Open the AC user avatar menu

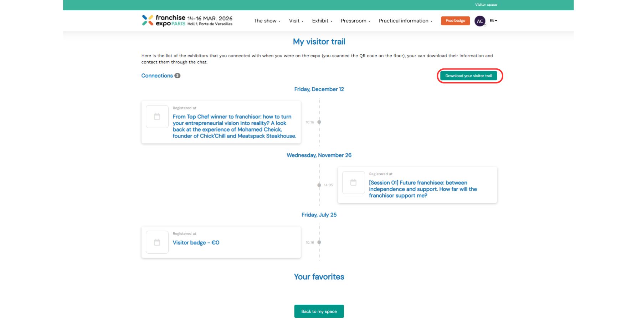[x=480, y=21]
